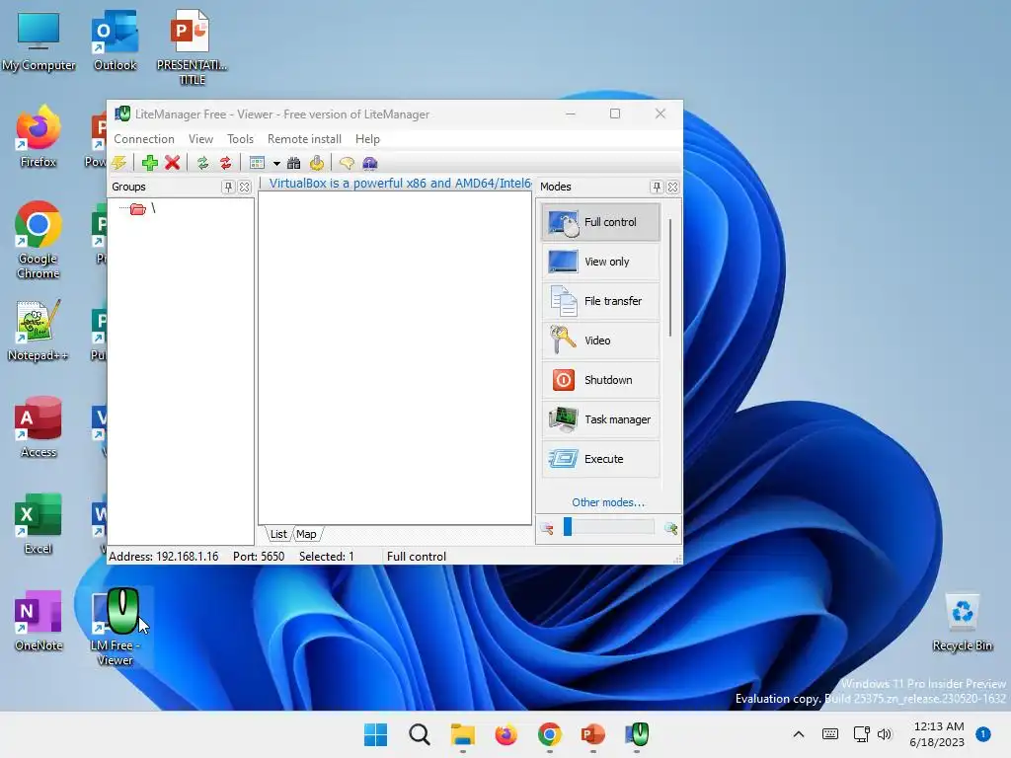Open the Help menu
The width and height of the screenshot is (1011, 758).
pyautogui.click(x=367, y=139)
